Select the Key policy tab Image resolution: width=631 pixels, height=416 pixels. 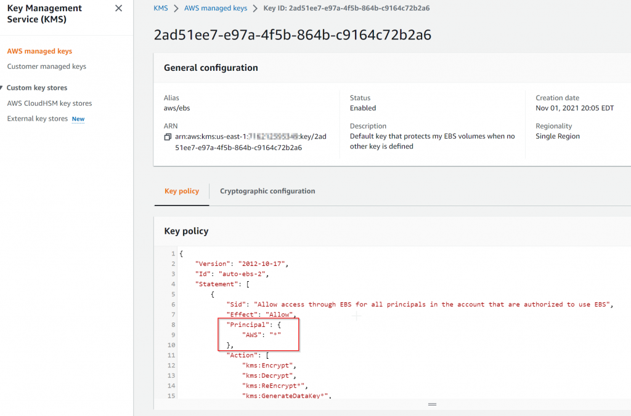click(182, 191)
